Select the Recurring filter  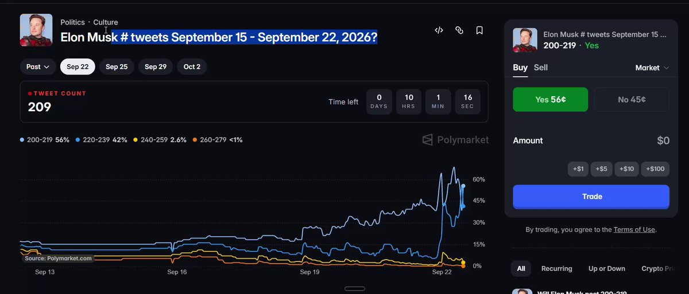coord(556,268)
